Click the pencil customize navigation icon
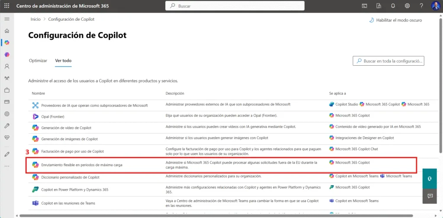Screen dimensions: 443x218 [x=7, y=154]
